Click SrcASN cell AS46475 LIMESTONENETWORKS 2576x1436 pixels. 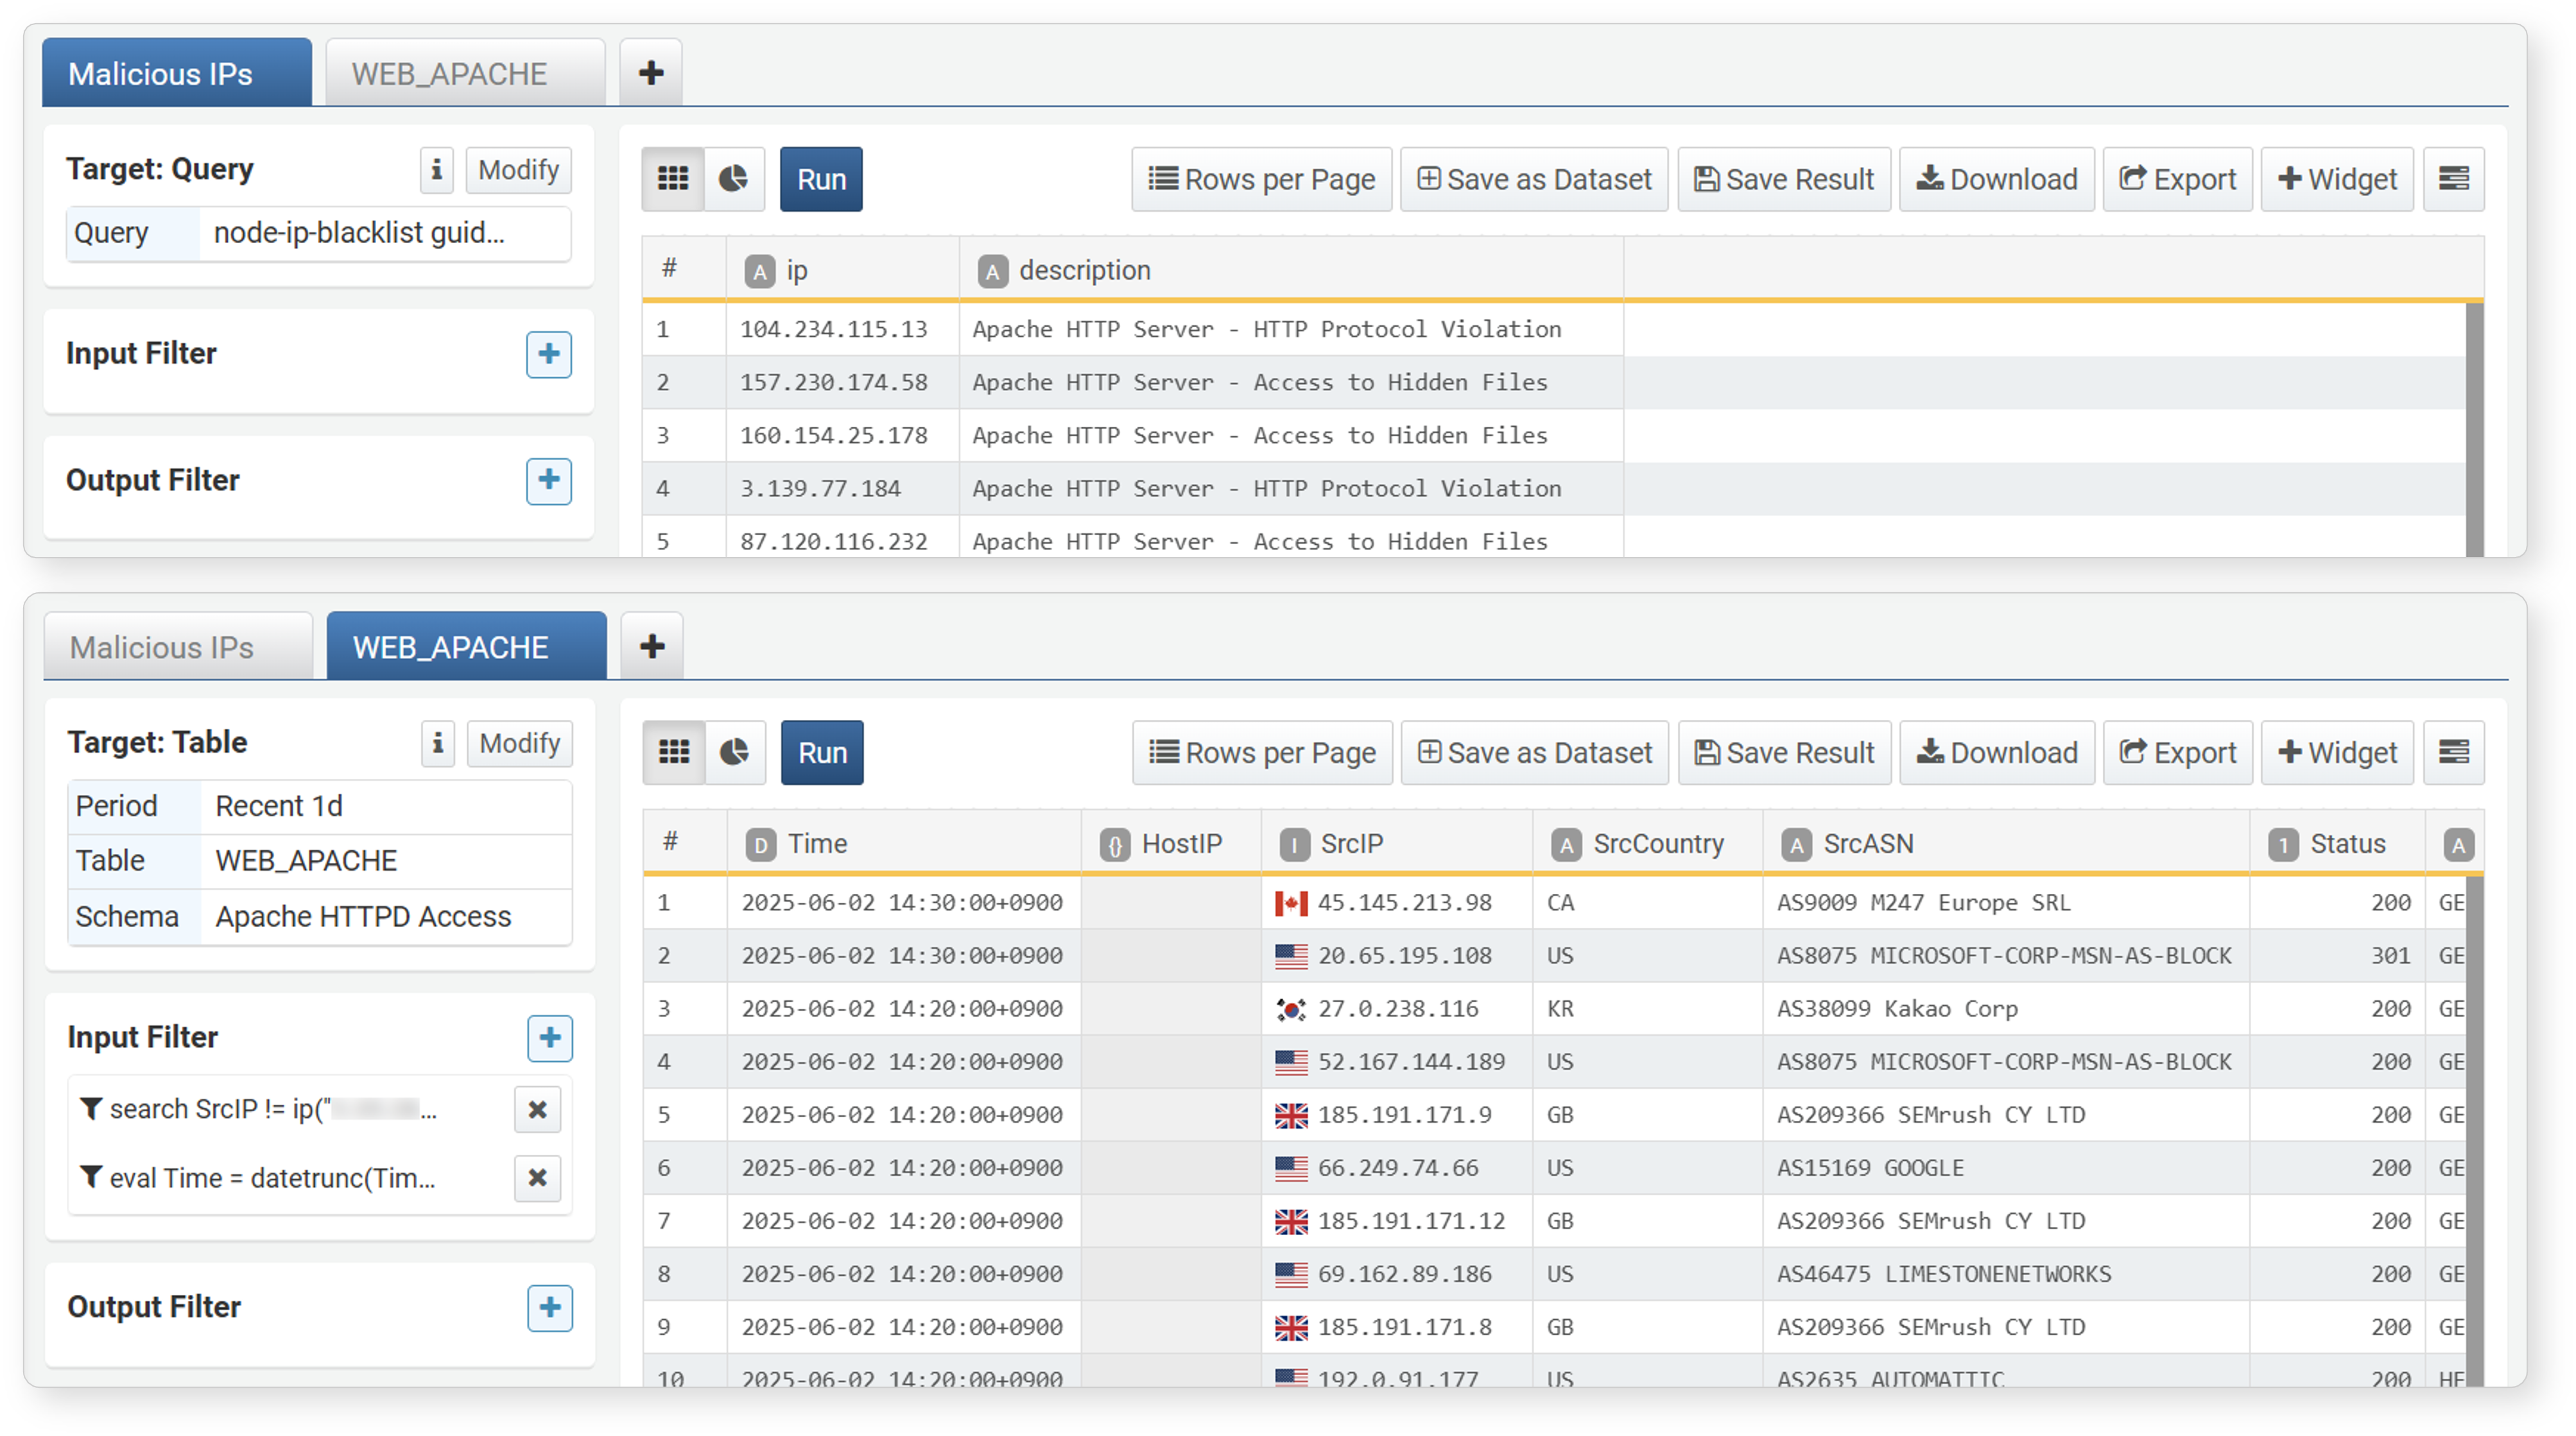point(2006,1274)
